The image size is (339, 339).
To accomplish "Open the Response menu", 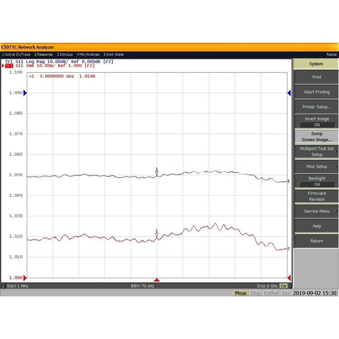I will pyautogui.click(x=44, y=54).
